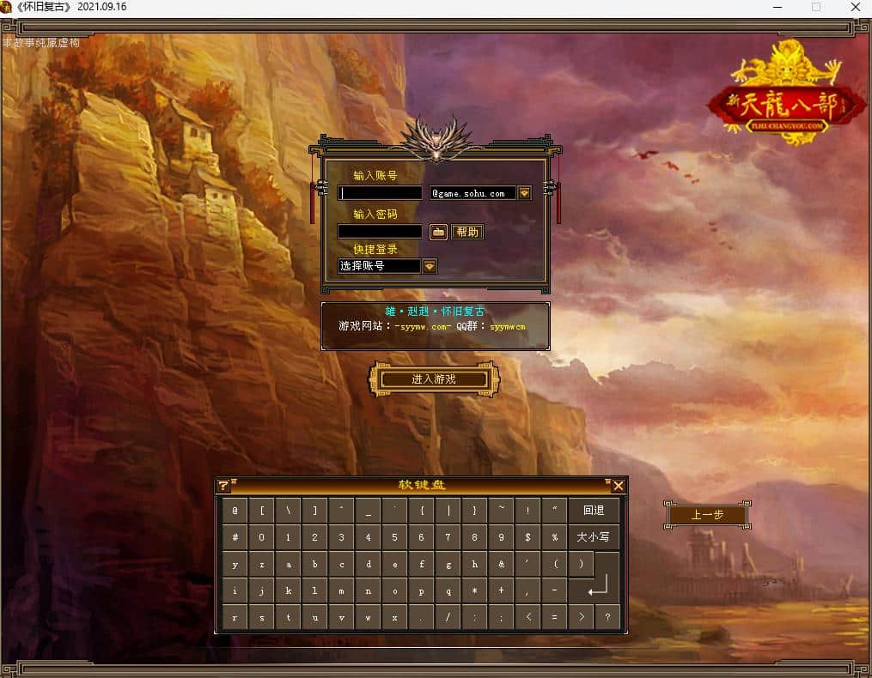Click the 帮助 help button
This screenshot has height=678, width=872.
point(466,232)
